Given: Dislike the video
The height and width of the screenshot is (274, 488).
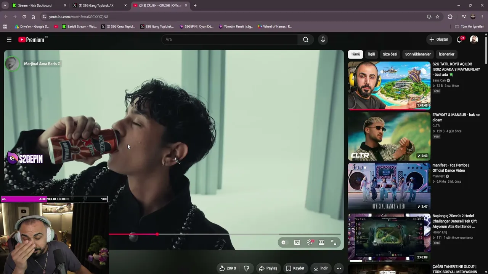Looking at the screenshot, I should click(x=246, y=268).
